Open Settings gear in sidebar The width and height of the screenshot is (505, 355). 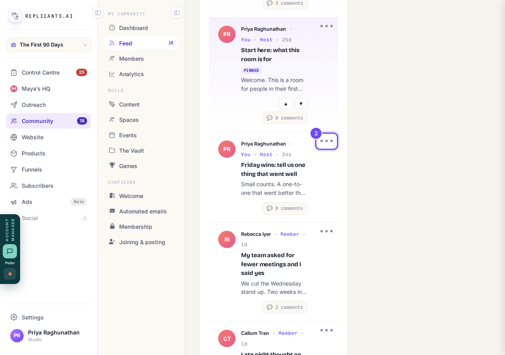click(x=49, y=318)
